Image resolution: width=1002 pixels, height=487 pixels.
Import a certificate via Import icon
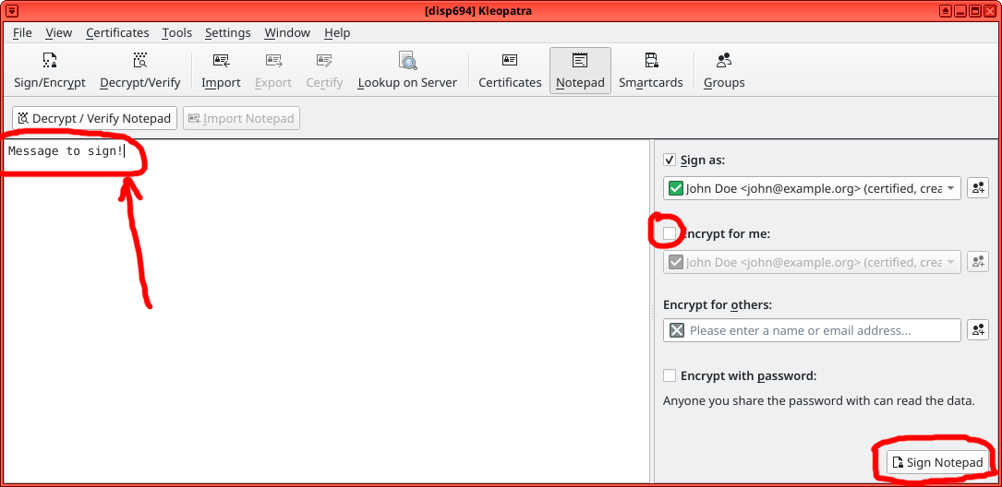pos(221,70)
